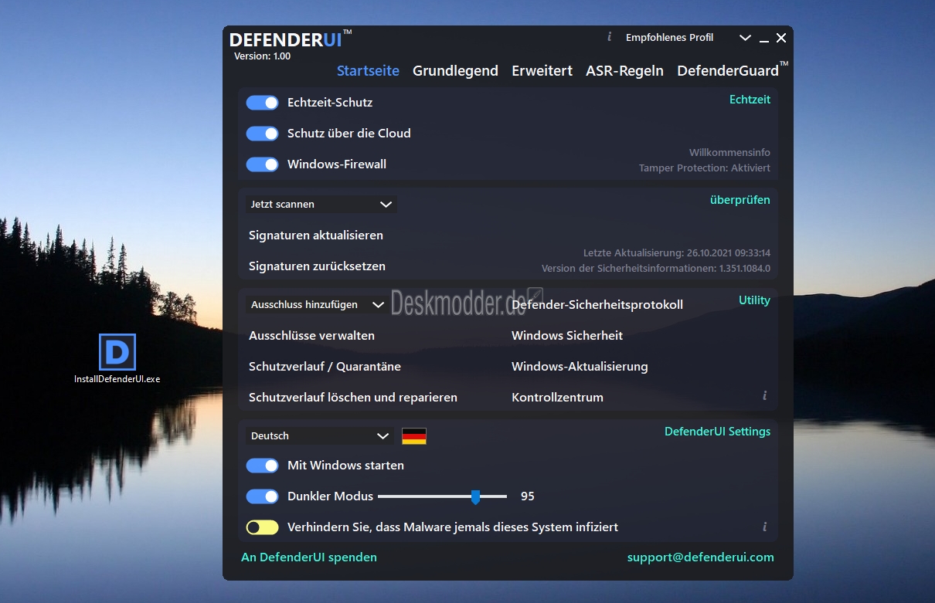Open Defender-Sicherheitsprotokoll

coord(597,305)
